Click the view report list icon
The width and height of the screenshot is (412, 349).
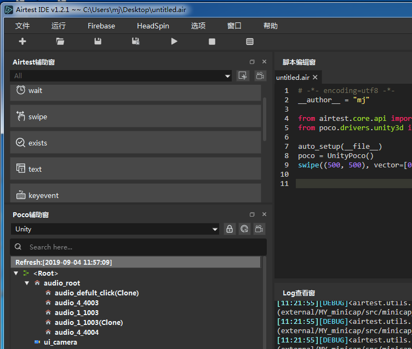[x=250, y=42]
